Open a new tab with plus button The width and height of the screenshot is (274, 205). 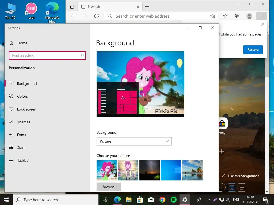[147, 7]
